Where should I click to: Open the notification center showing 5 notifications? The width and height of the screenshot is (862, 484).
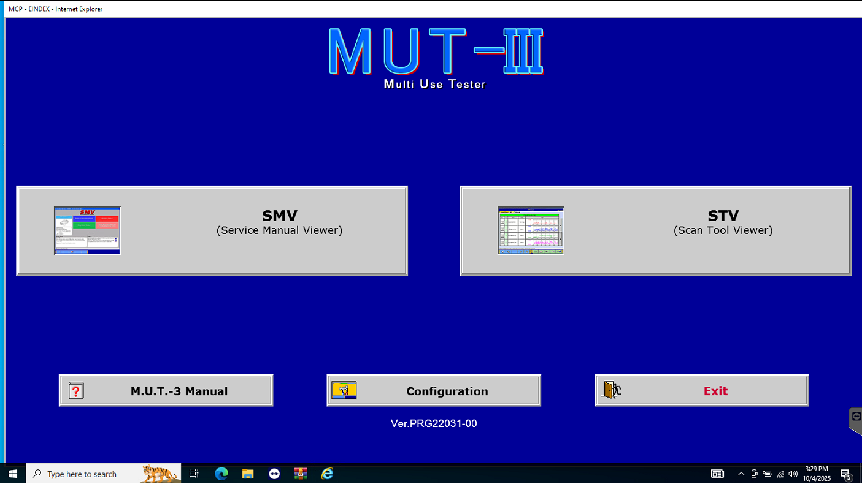click(x=845, y=474)
